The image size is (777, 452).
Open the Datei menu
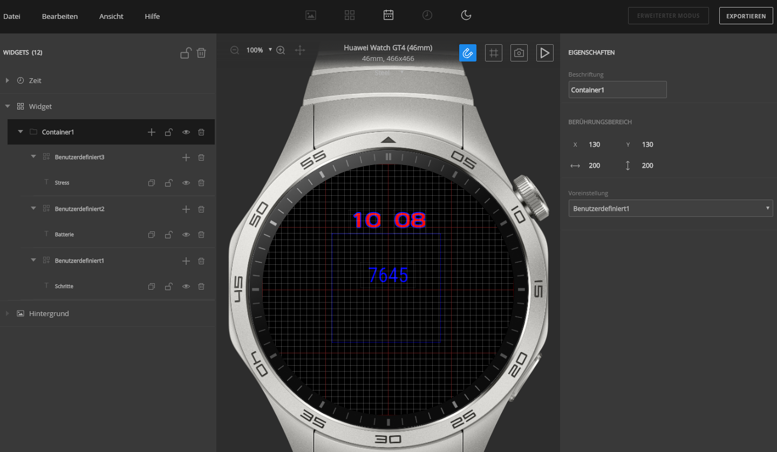pyautogui.click(x=12, y=16)
